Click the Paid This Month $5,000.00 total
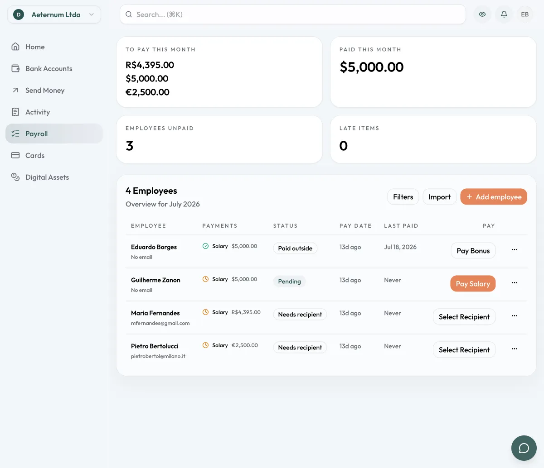The image size is (544, 468). (372, 67)
